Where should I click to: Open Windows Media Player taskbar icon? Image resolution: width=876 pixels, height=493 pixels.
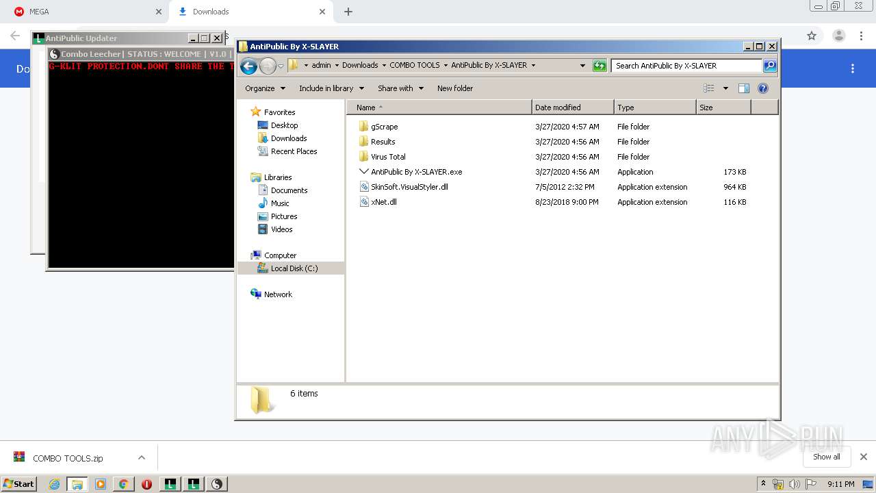tap(101, 484)
